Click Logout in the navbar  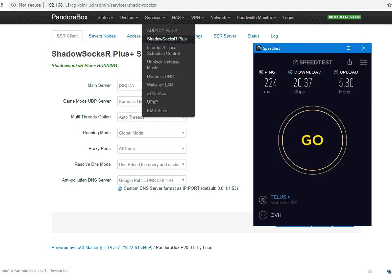[x=289, y=17]
